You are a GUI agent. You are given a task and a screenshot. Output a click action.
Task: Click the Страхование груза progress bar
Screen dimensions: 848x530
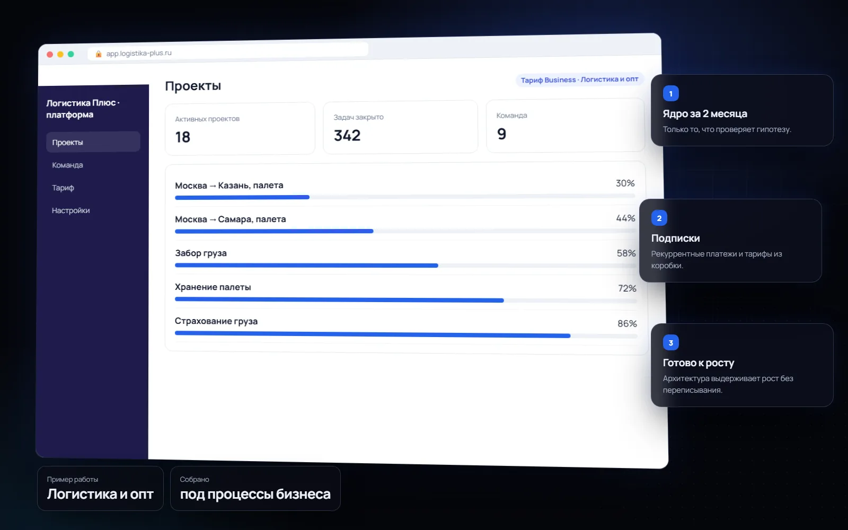pos(406,335)
